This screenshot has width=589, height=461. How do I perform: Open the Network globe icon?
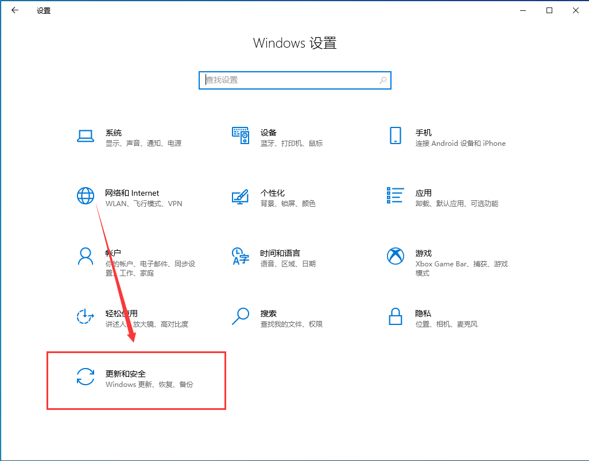click(86, 196)
